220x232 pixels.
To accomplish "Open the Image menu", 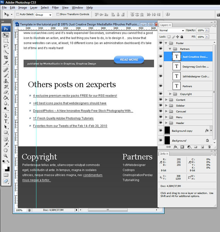I will point(22,7).
